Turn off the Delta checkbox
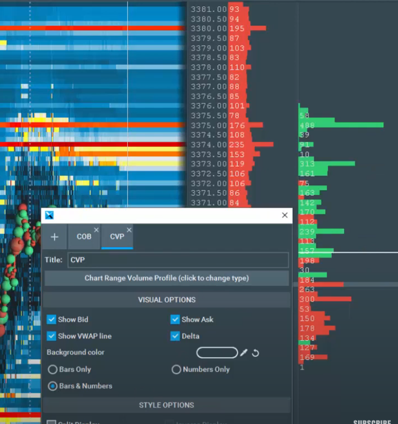Screen dimensions: 398x424 click(x=175, y=336)
